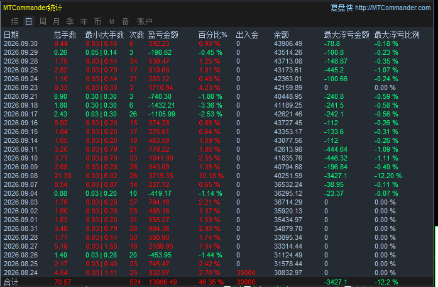Viewport: 438px width, 287px height.
Task: Switch to the 备 notes tab
Action: (126, 21)
